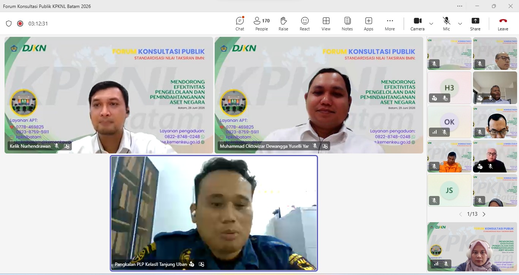Click the Muhammad Oktovizar Dewangga Yuselli Yar label
This screenshot has width=519, height=275.
(264, 146)
